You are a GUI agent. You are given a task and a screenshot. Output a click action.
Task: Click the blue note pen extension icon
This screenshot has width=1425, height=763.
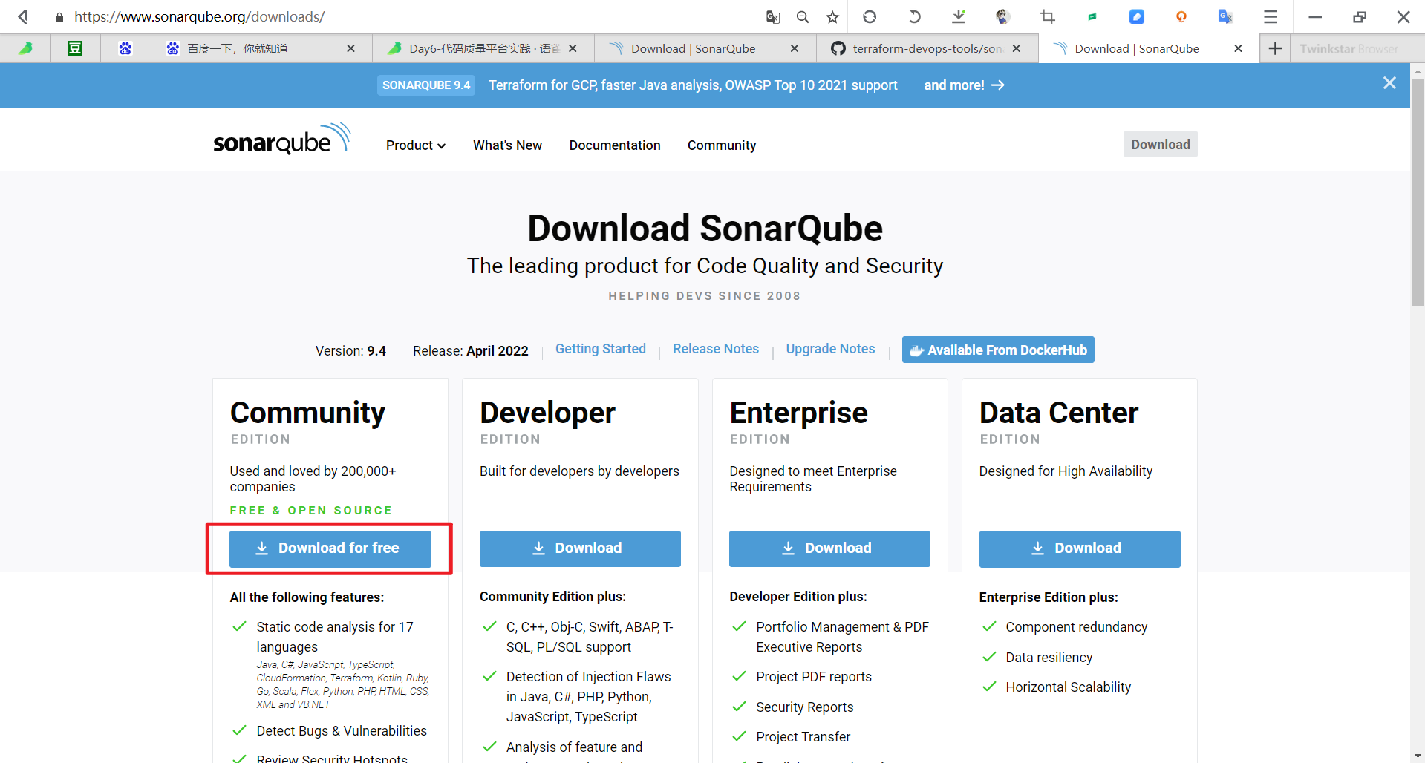(x=1137, y=16)
